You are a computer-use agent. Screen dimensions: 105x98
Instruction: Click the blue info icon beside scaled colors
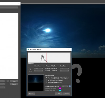click(x=70, y=86)
